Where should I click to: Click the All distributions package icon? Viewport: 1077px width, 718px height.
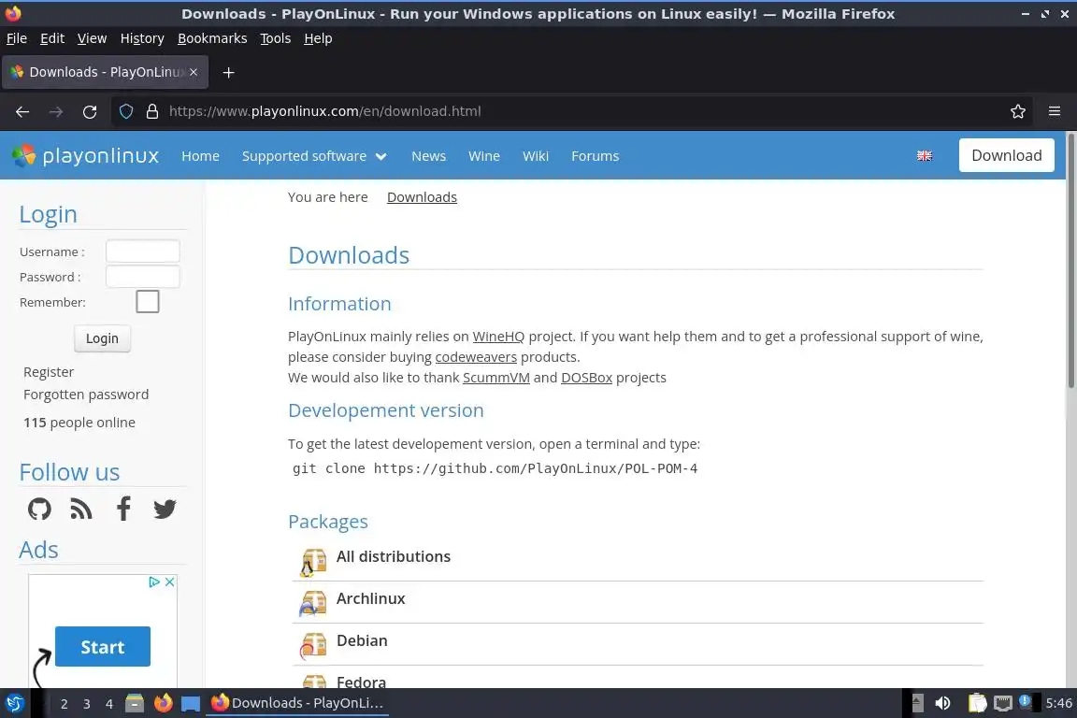point(313,562)
